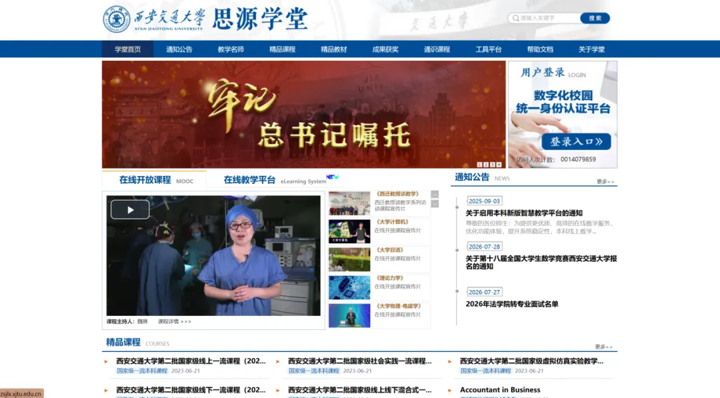Click the 登录入口 login button
The image size is (720, 398).
576,141
